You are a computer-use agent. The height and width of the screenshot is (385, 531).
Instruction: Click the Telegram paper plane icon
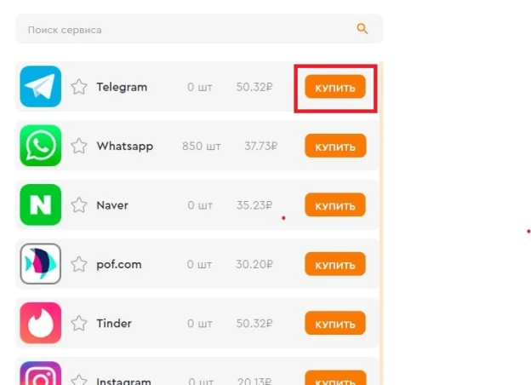pyautogui.click(x=41, y=86)
